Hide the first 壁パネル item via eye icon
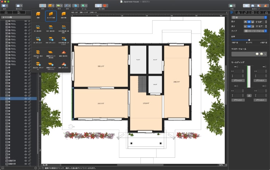The height and width of the screenshot is (170, 270). [x=26, y=21]
